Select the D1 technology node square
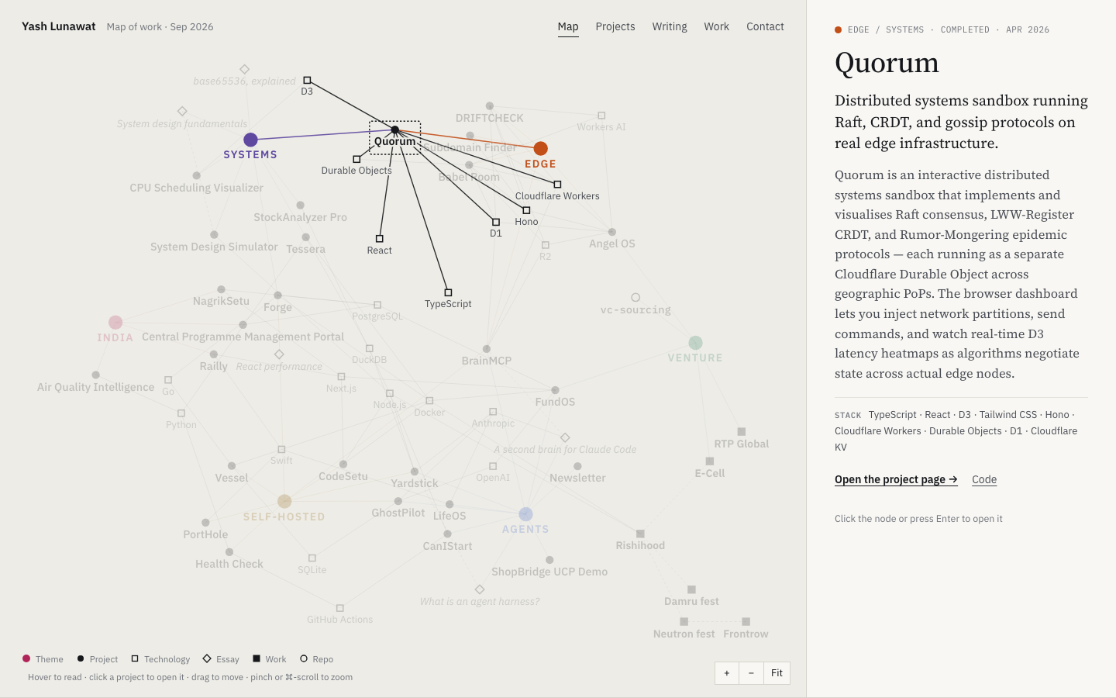This screenshot has width=1116, height=698. click(496, 222)
